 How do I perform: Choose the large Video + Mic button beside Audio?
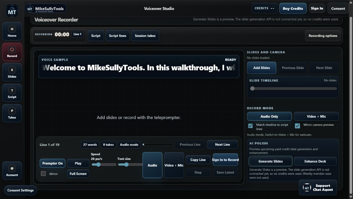[x=174, y=165]
